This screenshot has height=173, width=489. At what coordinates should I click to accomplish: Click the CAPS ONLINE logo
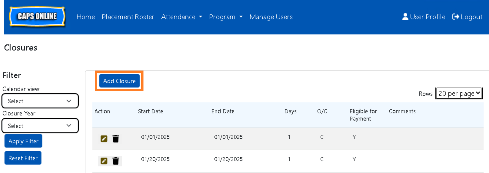(x=37, y=17)
